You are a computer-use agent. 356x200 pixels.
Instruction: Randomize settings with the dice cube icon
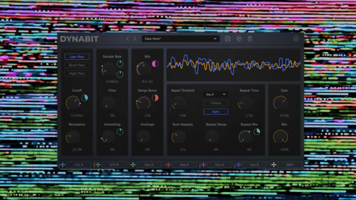click(239, 39)
